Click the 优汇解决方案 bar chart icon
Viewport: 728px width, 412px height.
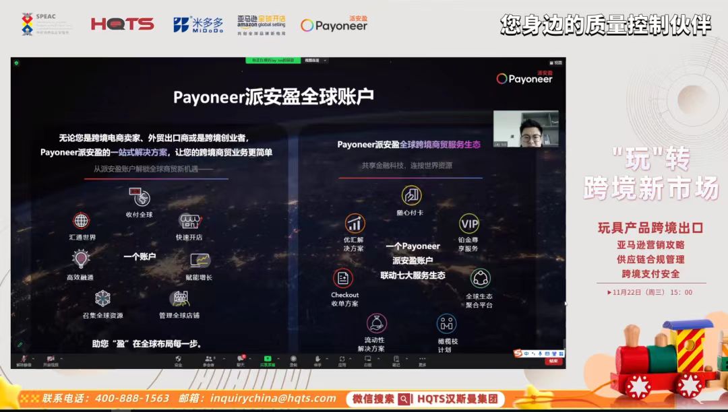[355, 224]
